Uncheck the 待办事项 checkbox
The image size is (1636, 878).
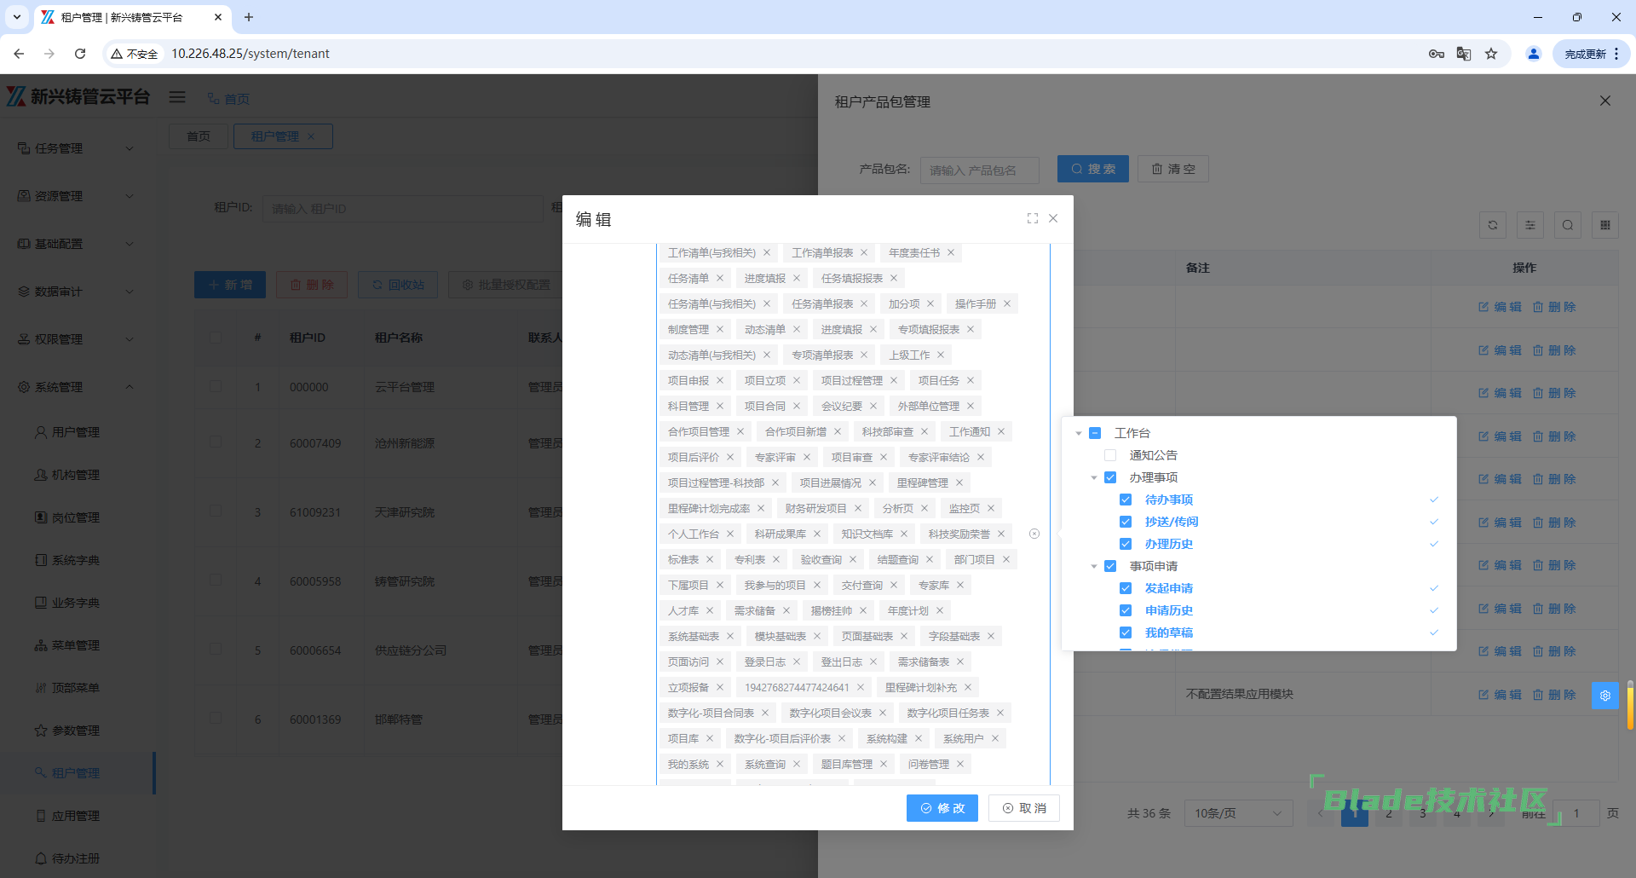tap(1126, 500)
